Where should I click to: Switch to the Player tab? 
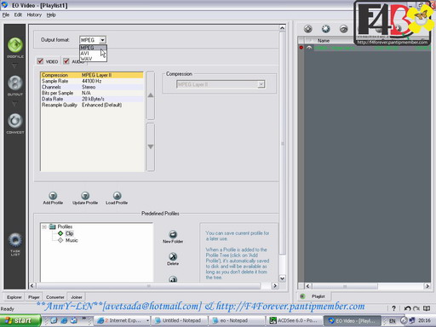(x=34, y=297)
